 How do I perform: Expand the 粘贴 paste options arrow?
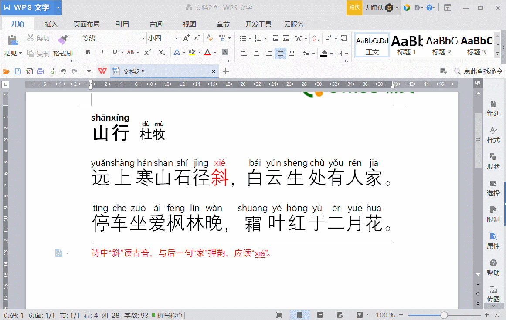(x=20, y=54)
